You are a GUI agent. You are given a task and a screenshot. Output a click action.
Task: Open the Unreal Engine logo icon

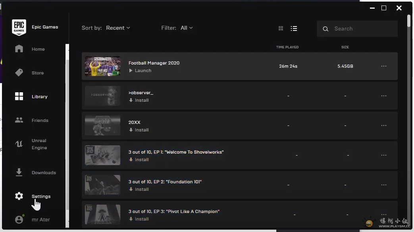pyautogui.click(x=19, y=144)
